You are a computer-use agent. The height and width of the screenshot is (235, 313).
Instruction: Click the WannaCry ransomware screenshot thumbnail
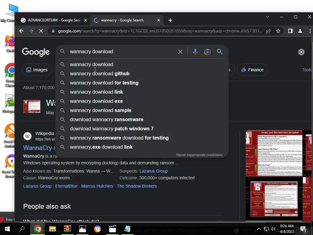coord(32,106)
